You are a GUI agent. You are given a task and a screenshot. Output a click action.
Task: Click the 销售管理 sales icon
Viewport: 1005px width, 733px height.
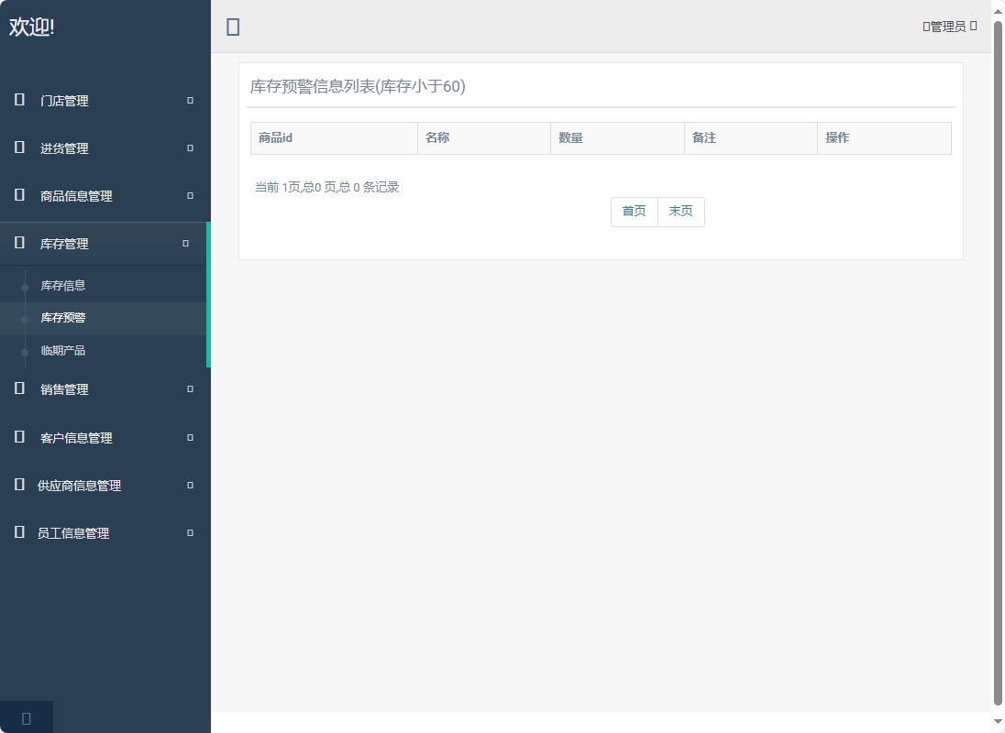tap(18, 388)
